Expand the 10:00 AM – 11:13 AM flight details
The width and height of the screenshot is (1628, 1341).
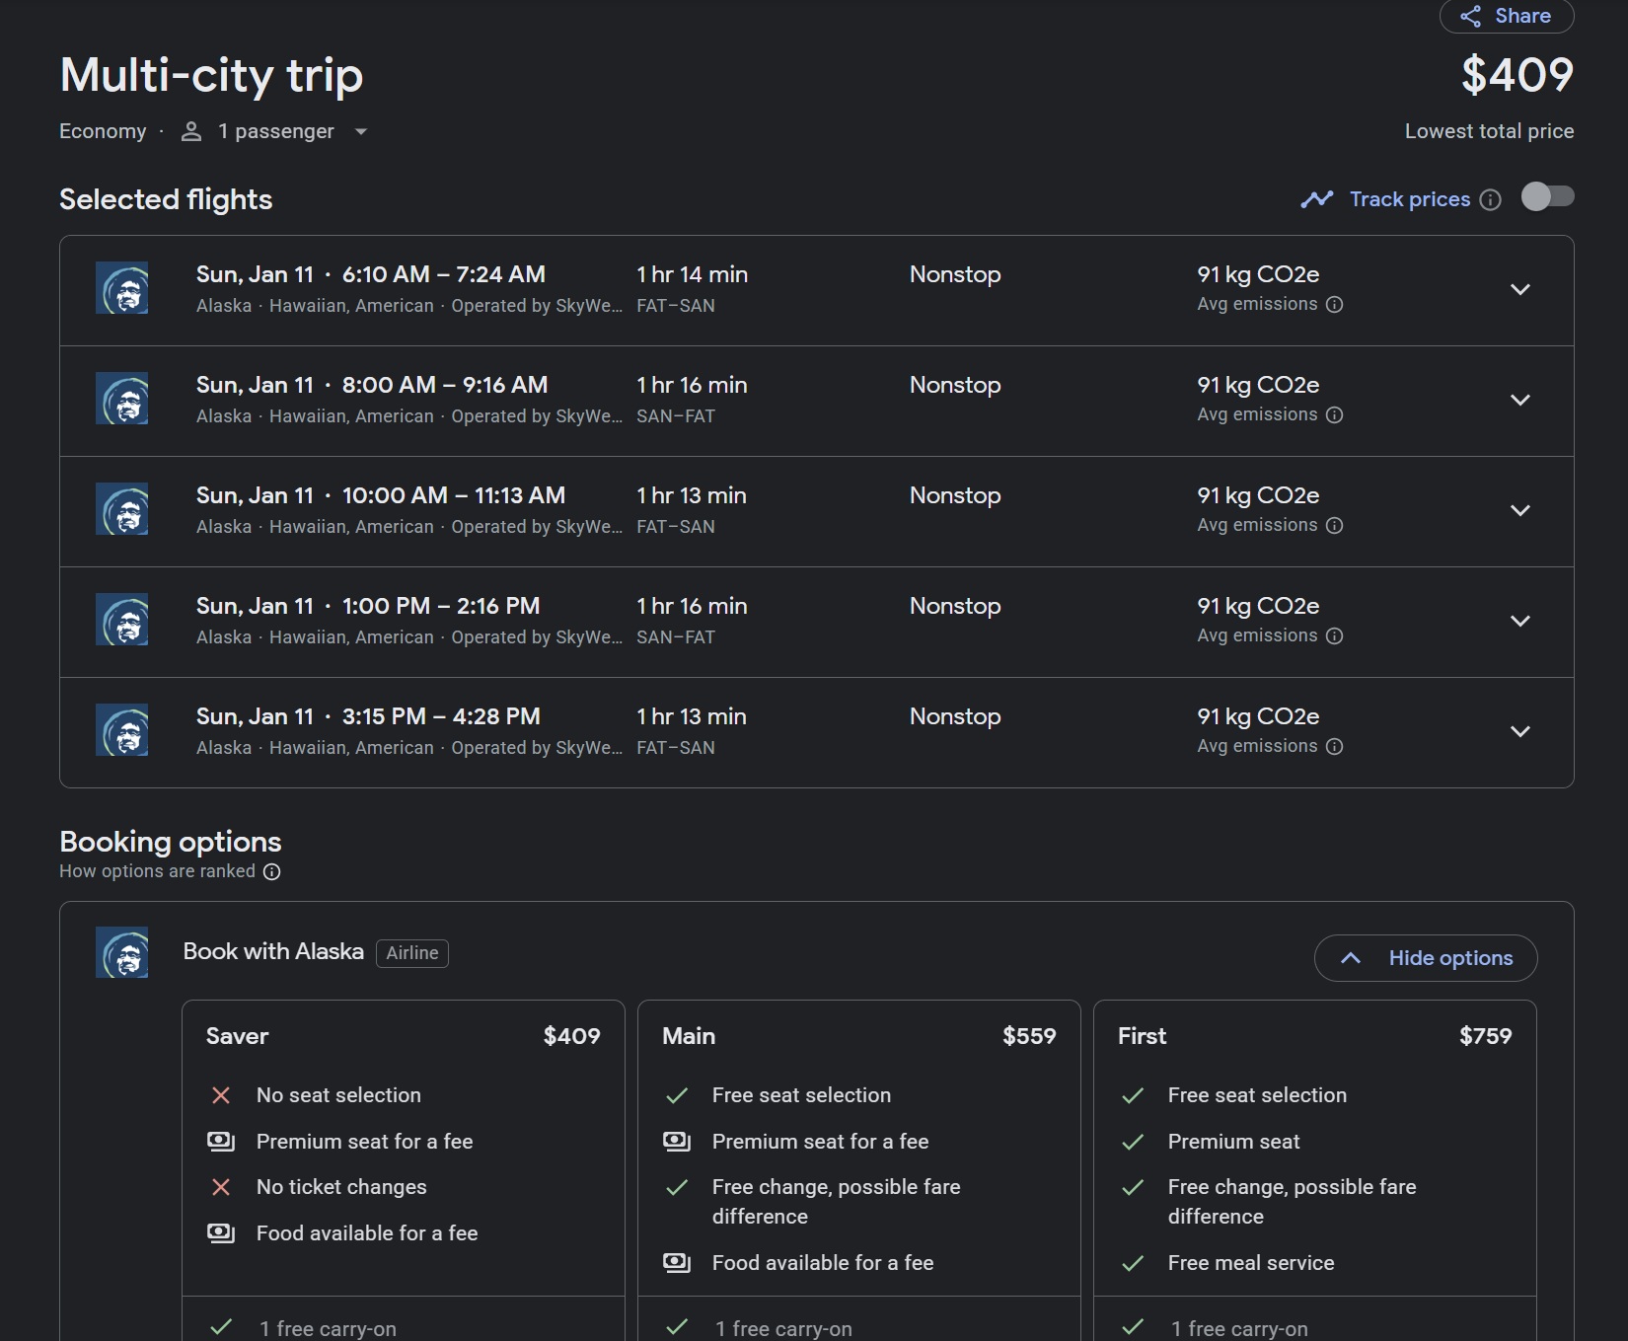[x=1520, y=511]
